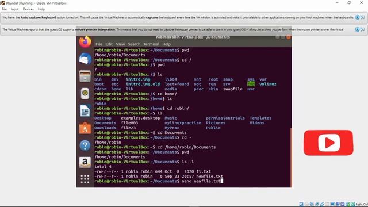Open the Files manager dock icon
Image resolution: width=368 pixels, height=207 pixels.
(x=85, y=76)
